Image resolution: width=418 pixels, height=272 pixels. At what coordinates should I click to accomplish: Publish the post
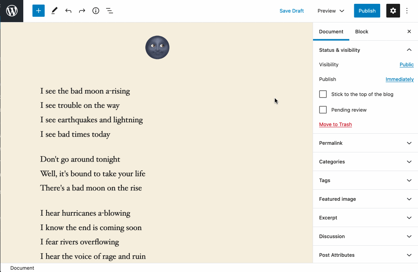(367, 11)
